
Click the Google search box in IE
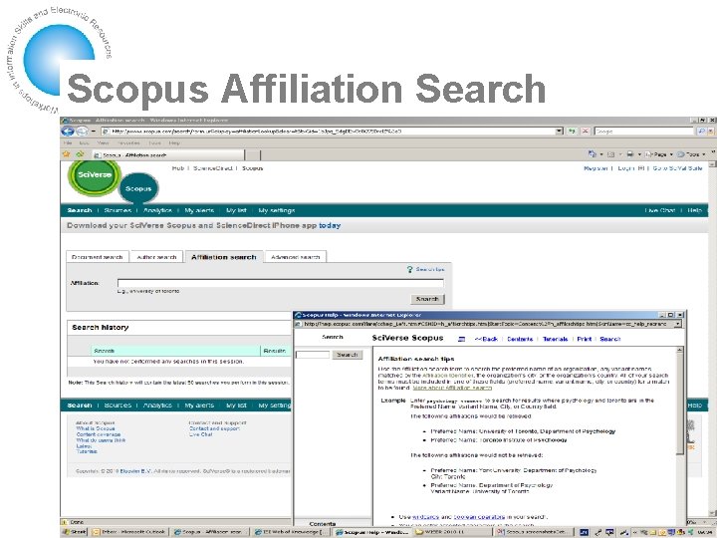(644, 132)
